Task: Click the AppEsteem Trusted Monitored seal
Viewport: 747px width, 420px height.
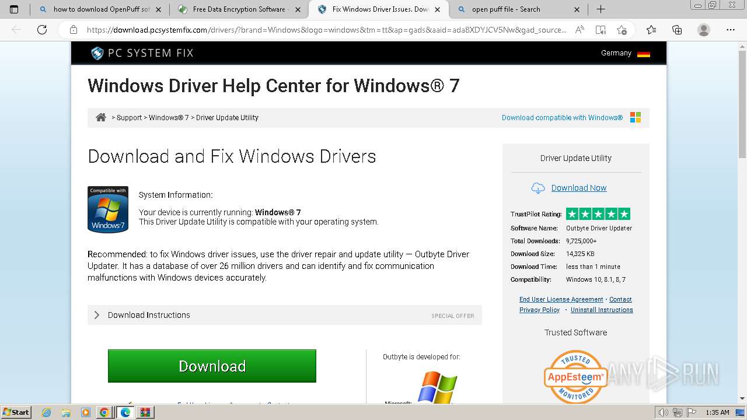Action: pos(575,377)
